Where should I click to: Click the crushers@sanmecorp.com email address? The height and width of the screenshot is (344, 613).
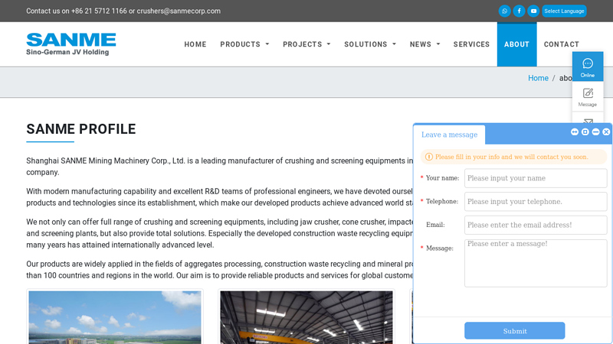[179, 11]
